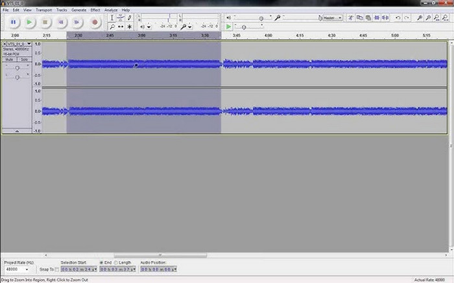454x283 pixels.
Task: Undo the last action
Action: coord(398,18)
